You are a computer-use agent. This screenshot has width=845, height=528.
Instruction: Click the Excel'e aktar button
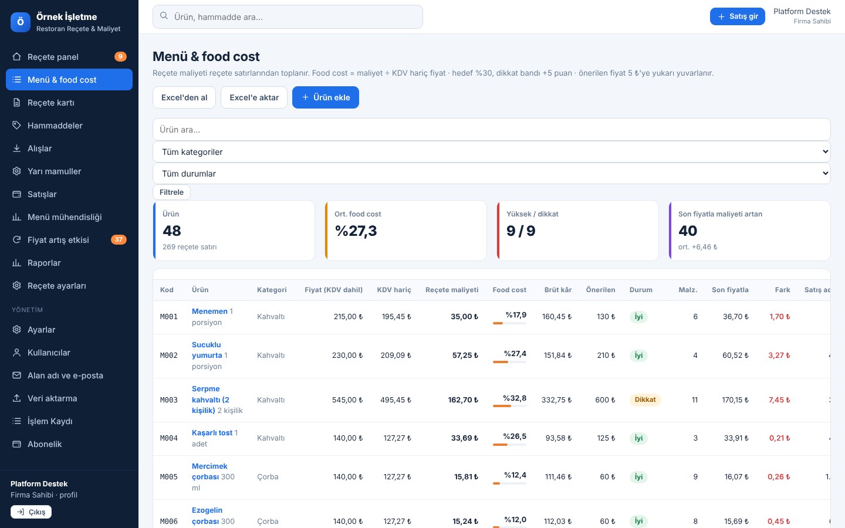254,97
